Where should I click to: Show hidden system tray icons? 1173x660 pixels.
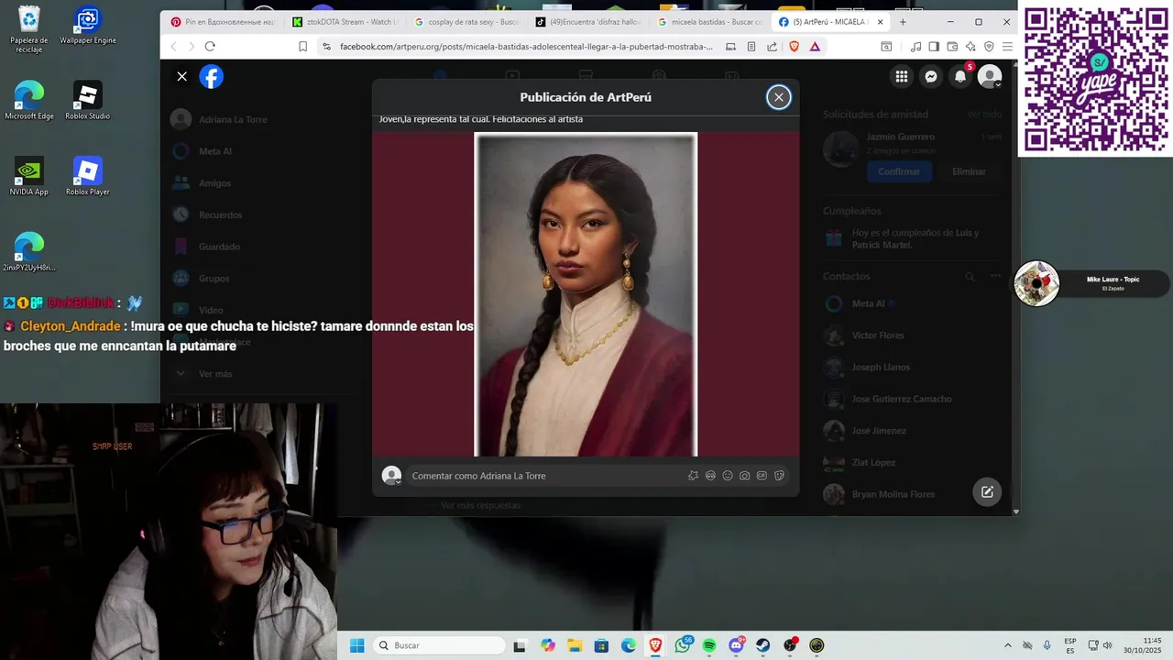click(x=1008, y=645)
